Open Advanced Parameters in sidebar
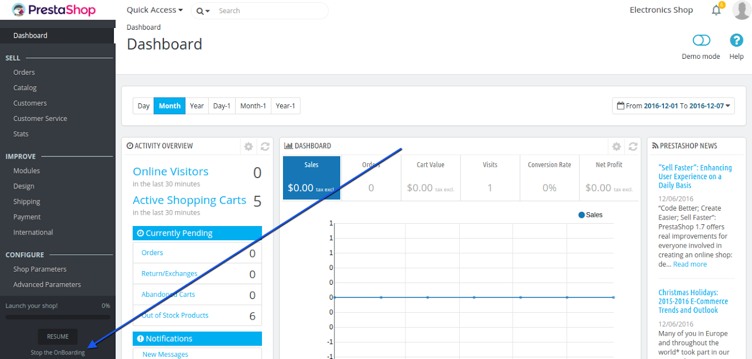Image resolution: width=752 pixels, height=359 pixels. 47,285
